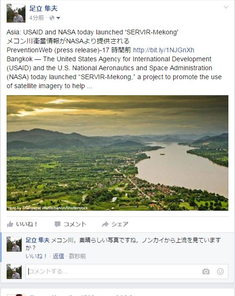Click the 数秒前 comment timestamp
The image size is (235, 296).
[77, 256]
